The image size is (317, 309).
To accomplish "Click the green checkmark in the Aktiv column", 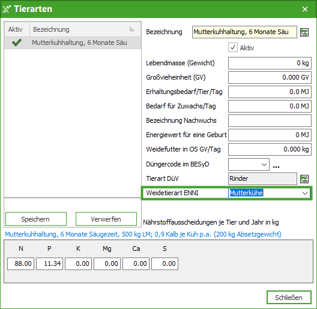I will 17,43.
